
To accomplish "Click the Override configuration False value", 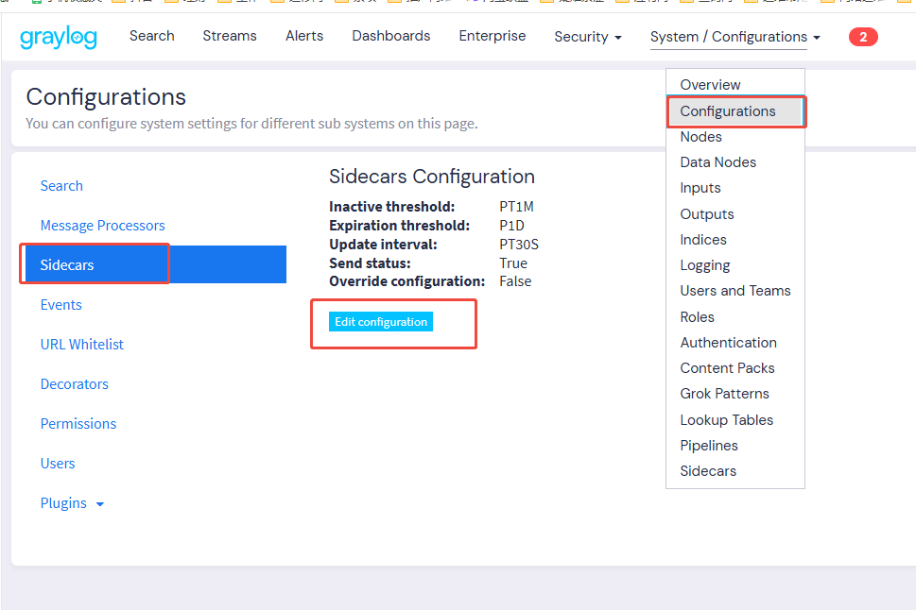I will tap(515, 281).
